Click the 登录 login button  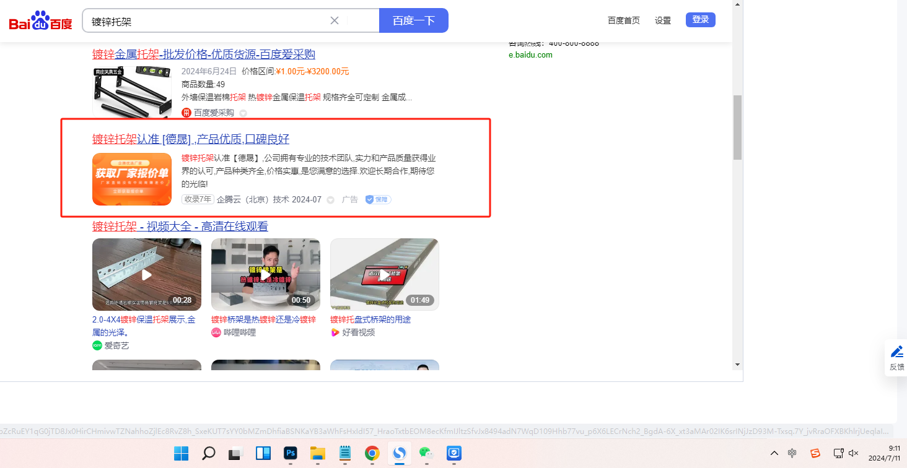click(701, 20)
